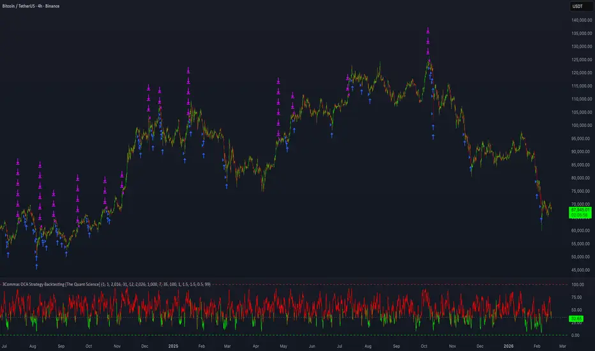595x351 pixels.
Task: Click the topmost magenta marker above the October peak
Action: pos(428,30)
